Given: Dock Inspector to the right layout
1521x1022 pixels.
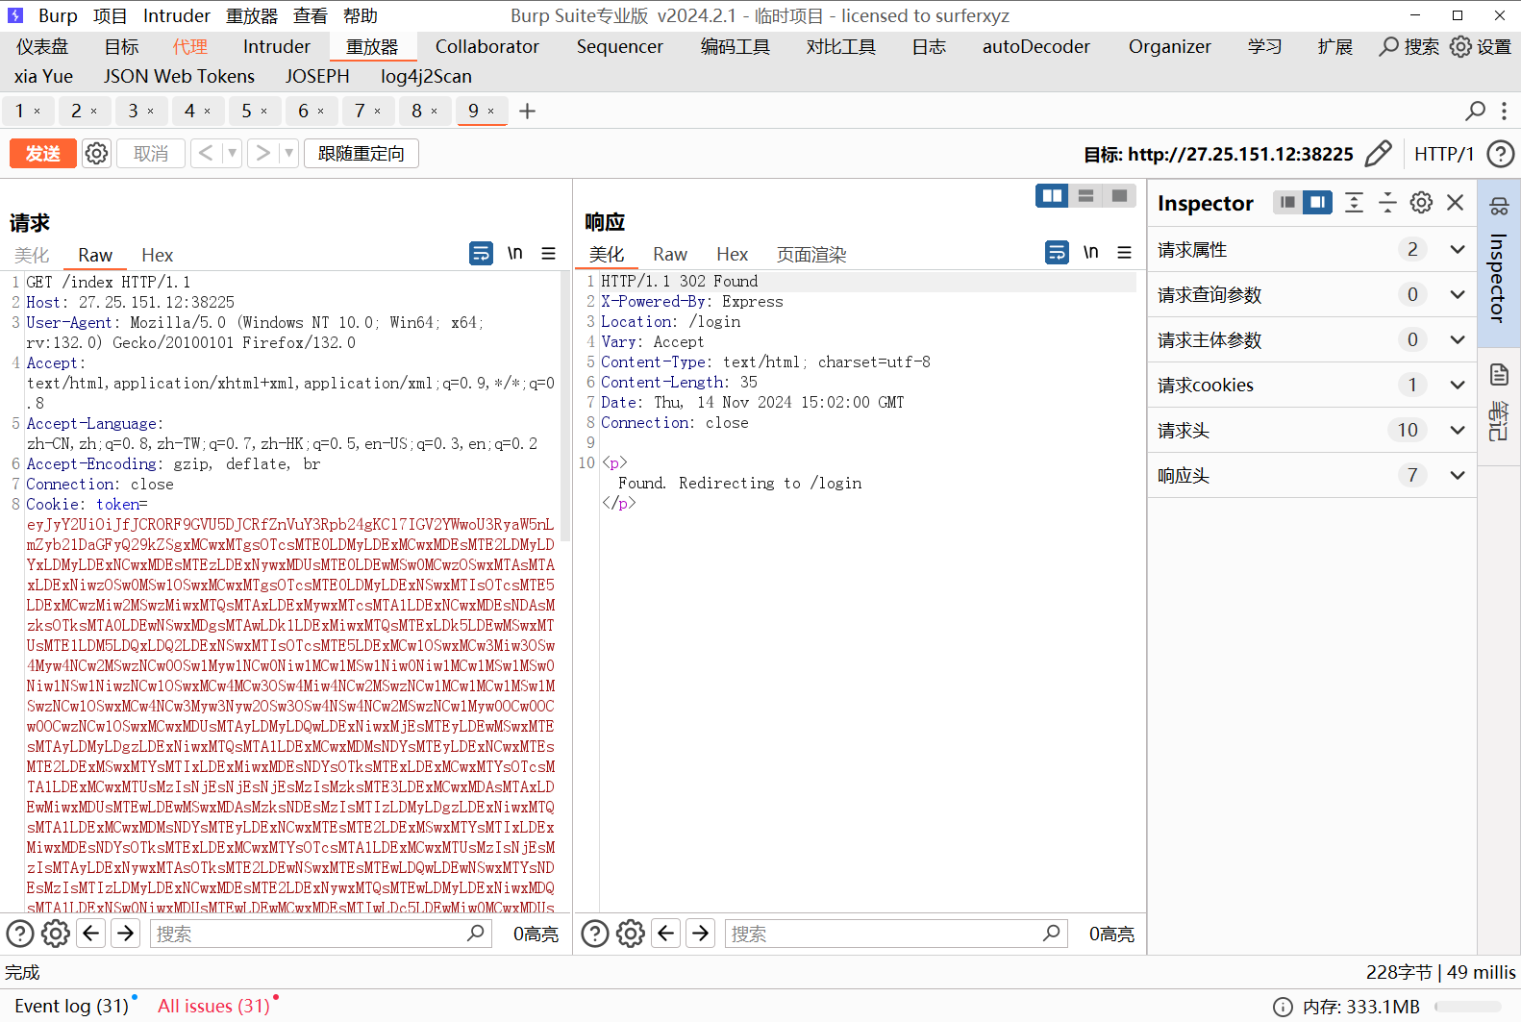Looking at the screenshot, I should (x=1317, y=203).
